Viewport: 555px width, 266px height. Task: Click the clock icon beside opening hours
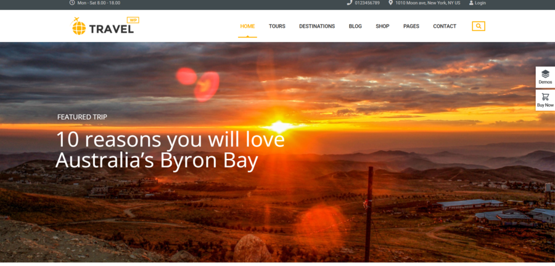coord(72,2)
